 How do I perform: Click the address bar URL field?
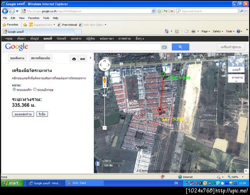87,11
